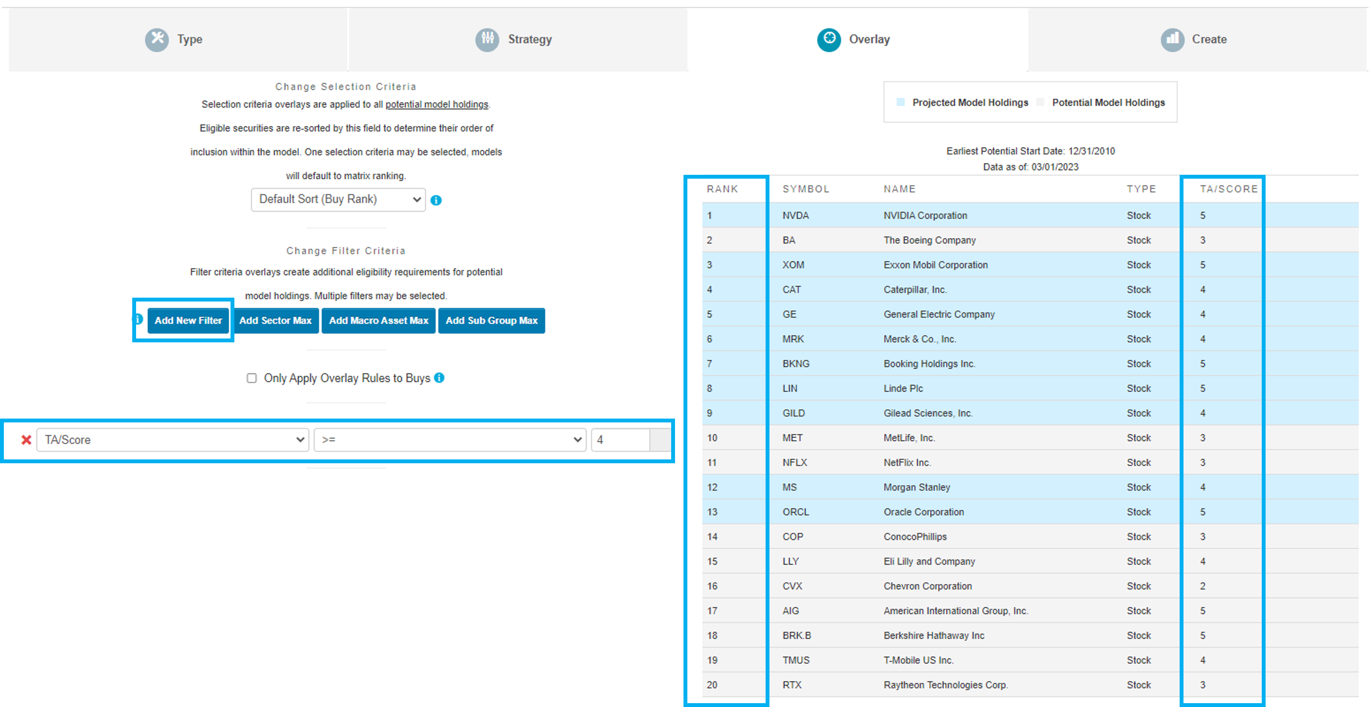Select the Merck & Co., Inc. name cell

pyautogui.click(x=920, y=339)
